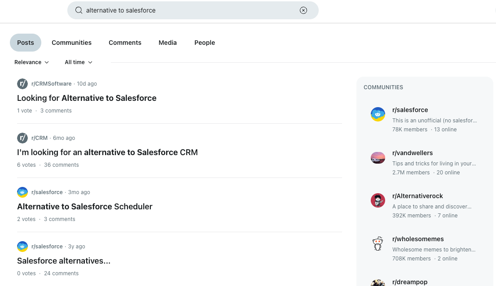Focus the search field text
496x286 pixels.
(190, 10)
